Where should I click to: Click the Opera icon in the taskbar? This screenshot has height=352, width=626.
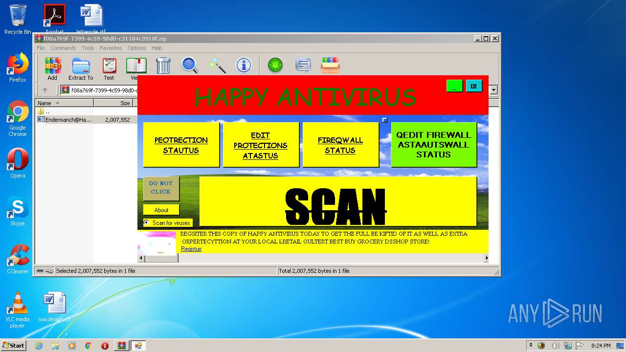point(105,346)
